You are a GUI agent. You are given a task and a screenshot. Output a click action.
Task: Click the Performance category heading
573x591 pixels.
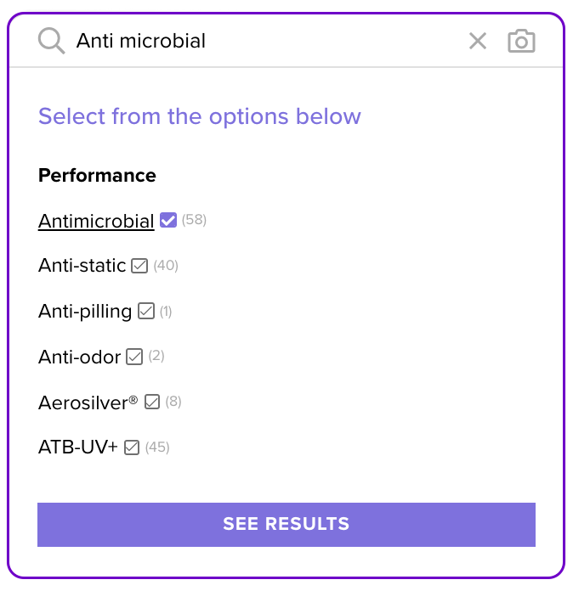point(97,176)
